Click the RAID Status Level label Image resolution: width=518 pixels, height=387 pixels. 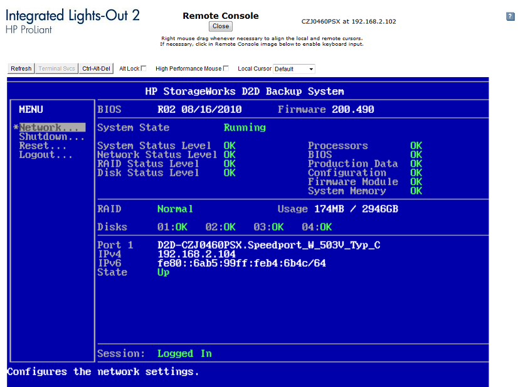pyautogui.click(x=148, y=164)
